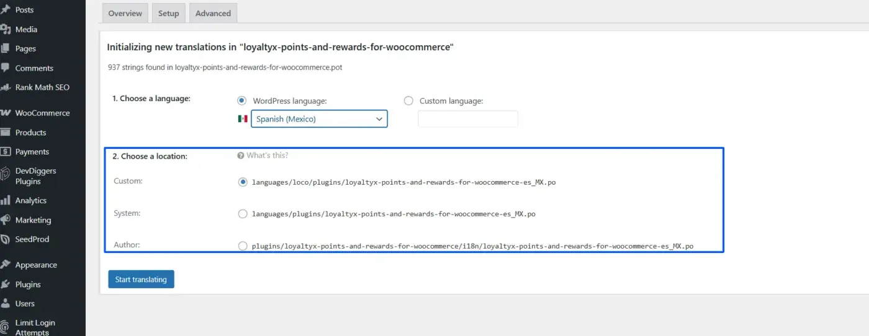
Task: Click the "Author:" location label
Action: click(127, 245)
